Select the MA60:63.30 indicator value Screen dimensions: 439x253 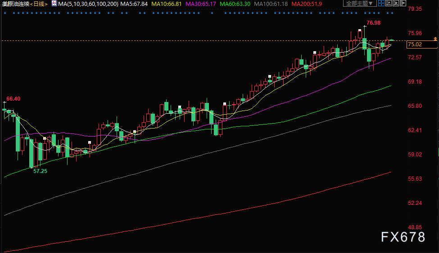coord(235,4)
